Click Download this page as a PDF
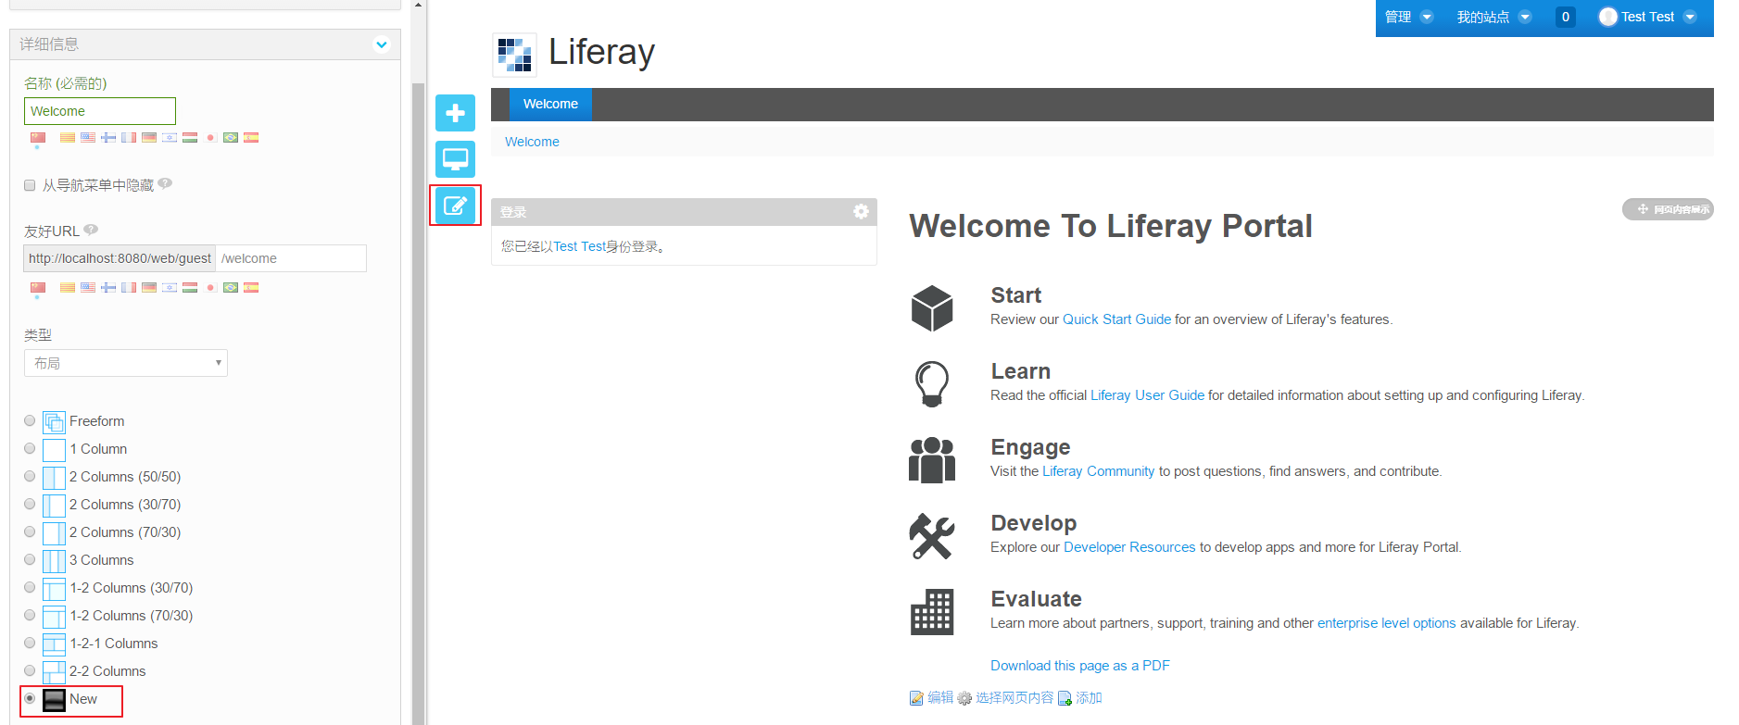1739x725 pixels. click(1079, 666)
